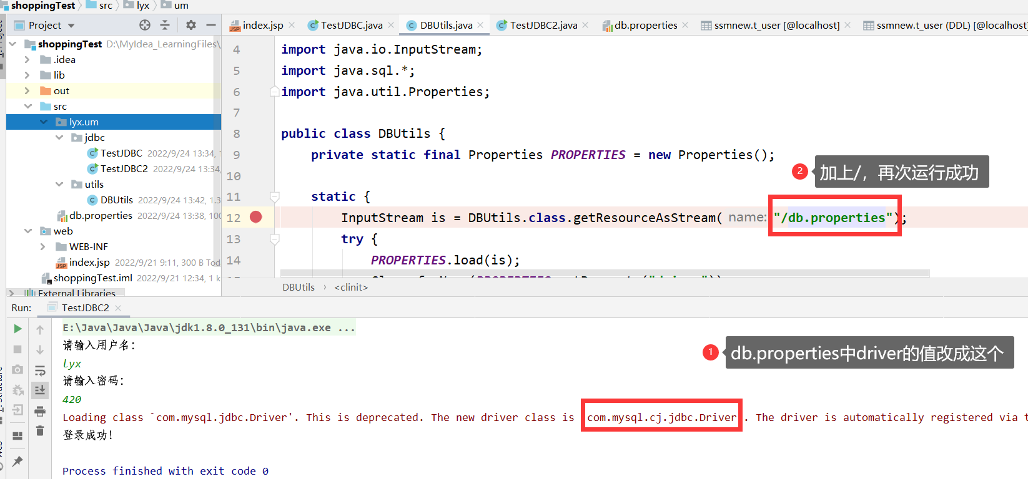This screenshot has height=479, width=1028.
Task: Click the java.exe command line link in console
Action: coord(209,327)
